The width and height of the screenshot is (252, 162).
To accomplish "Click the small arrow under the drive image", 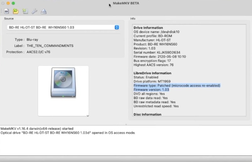I will (88, 116).
